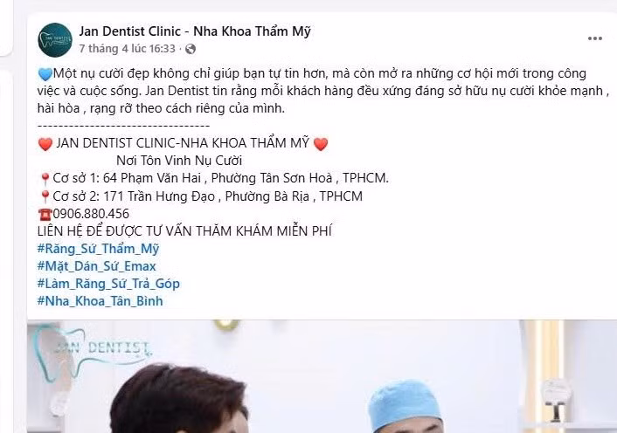Click the pin icon beside Cơ sở 1
This screenshot has height=433, width=617.
tap(45, 179)
